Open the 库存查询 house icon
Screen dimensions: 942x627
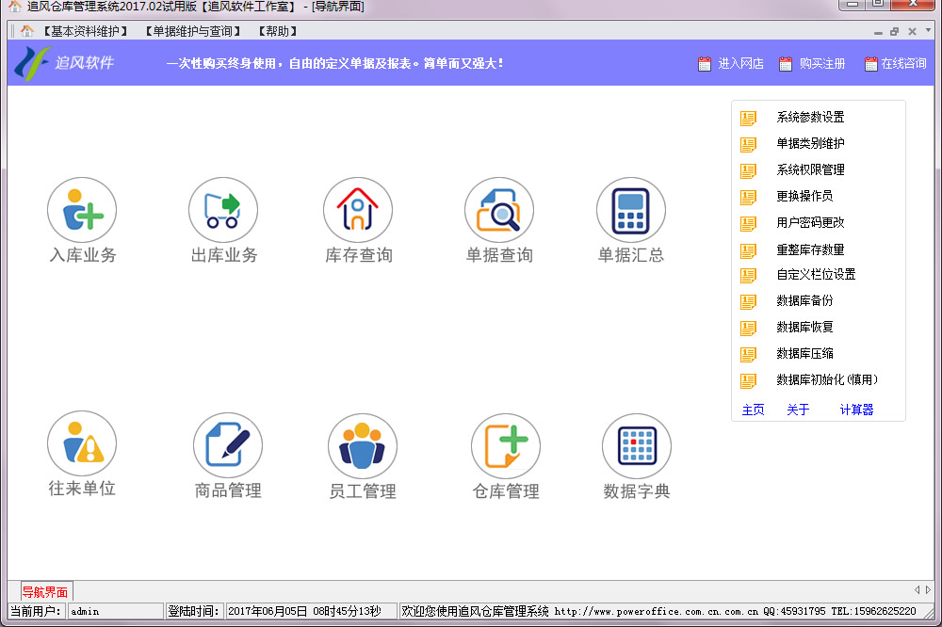point(358,210)
